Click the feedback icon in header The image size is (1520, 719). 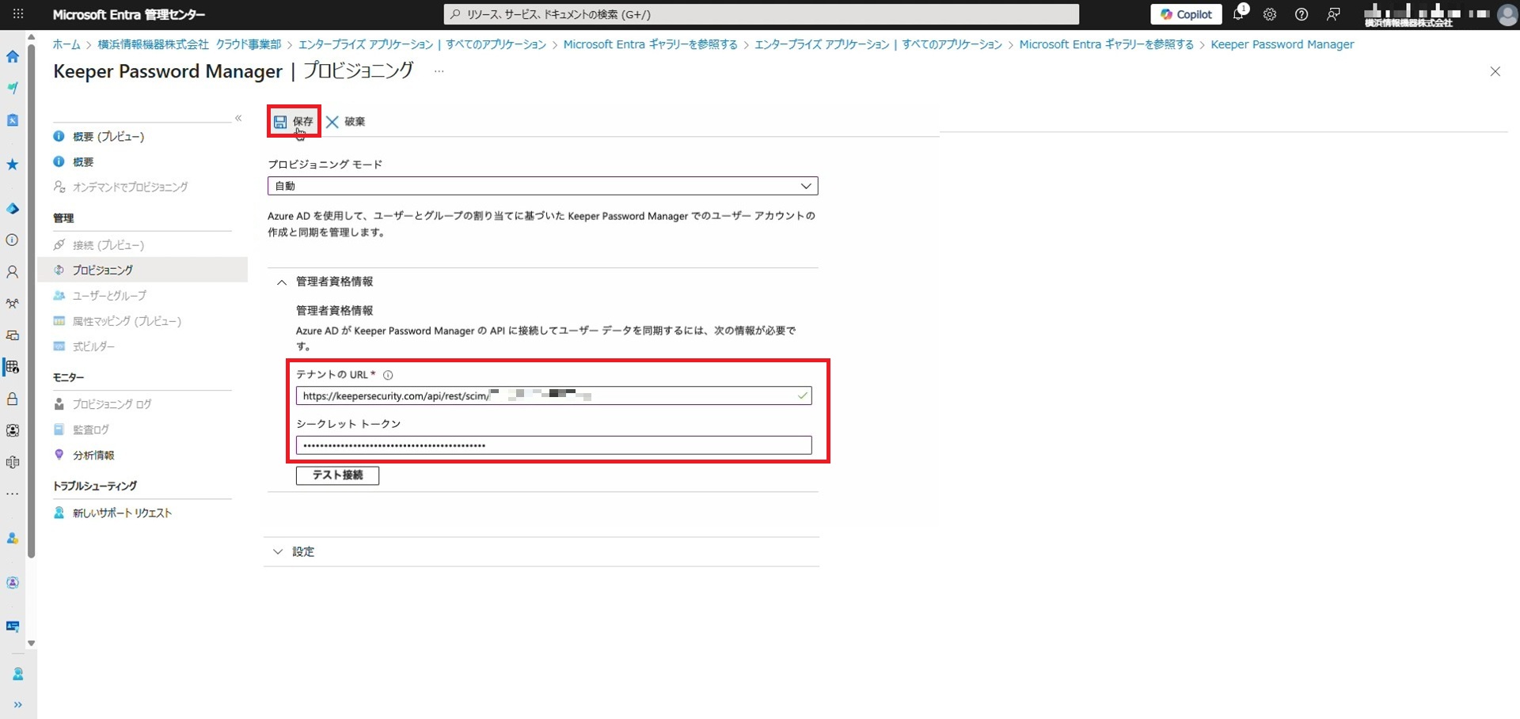pos(1333,14)
